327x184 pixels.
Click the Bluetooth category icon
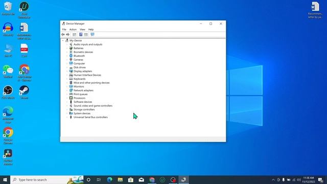tap(71, 56)
